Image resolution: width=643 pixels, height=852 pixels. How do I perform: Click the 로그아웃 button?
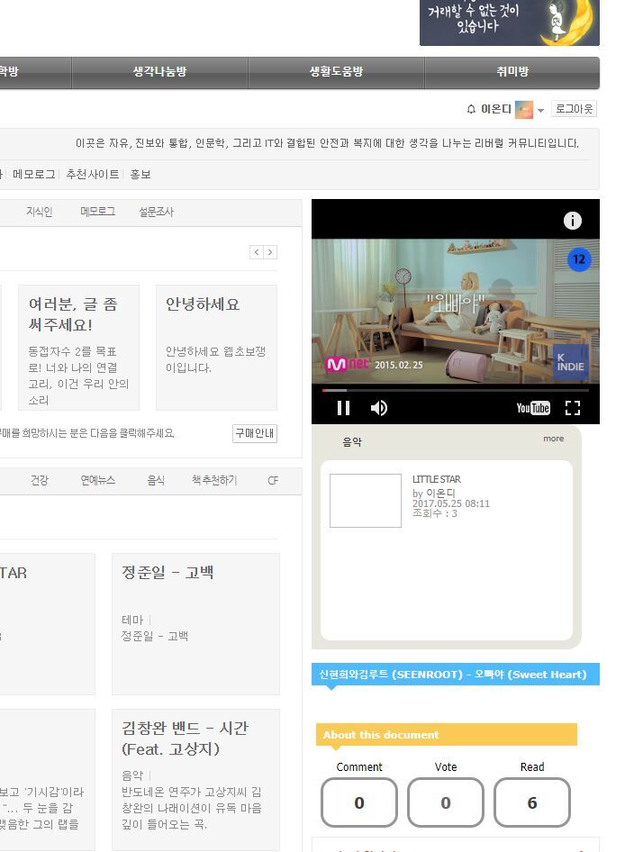click(574, 109)
